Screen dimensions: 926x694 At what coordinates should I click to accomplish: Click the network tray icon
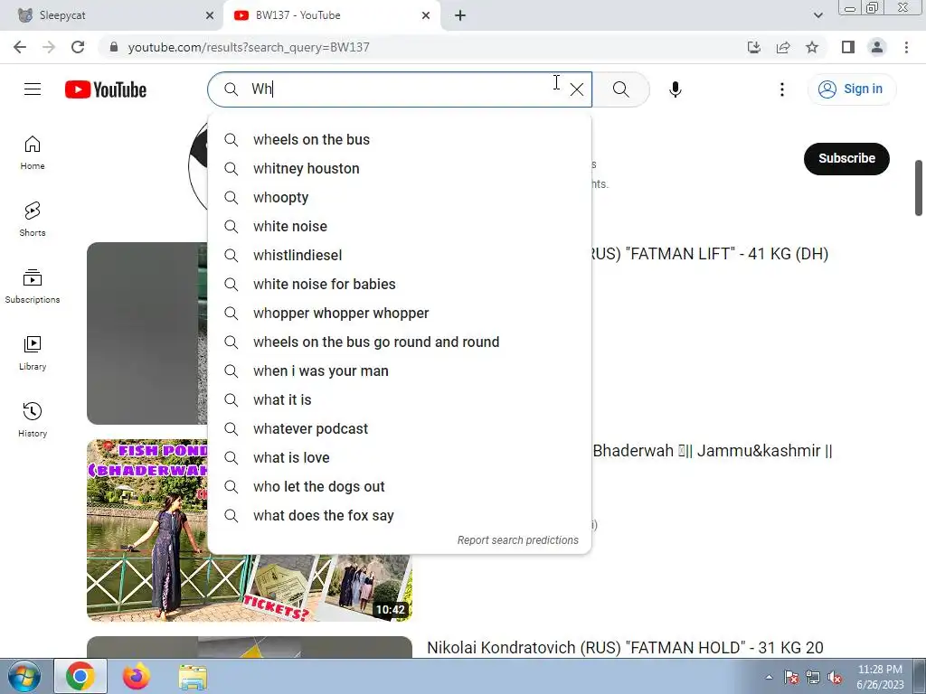[x=813, y=678]
